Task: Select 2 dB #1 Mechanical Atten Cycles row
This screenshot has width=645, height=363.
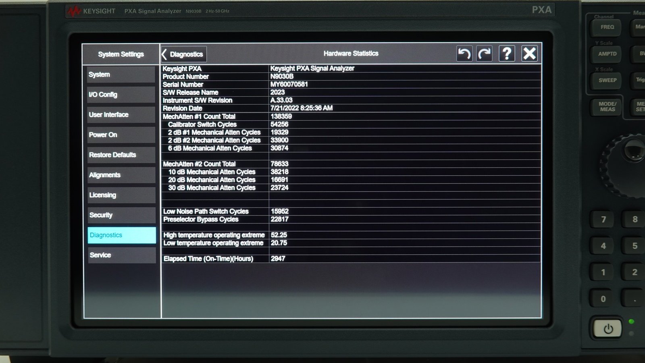Action: (x=351, y=132)
